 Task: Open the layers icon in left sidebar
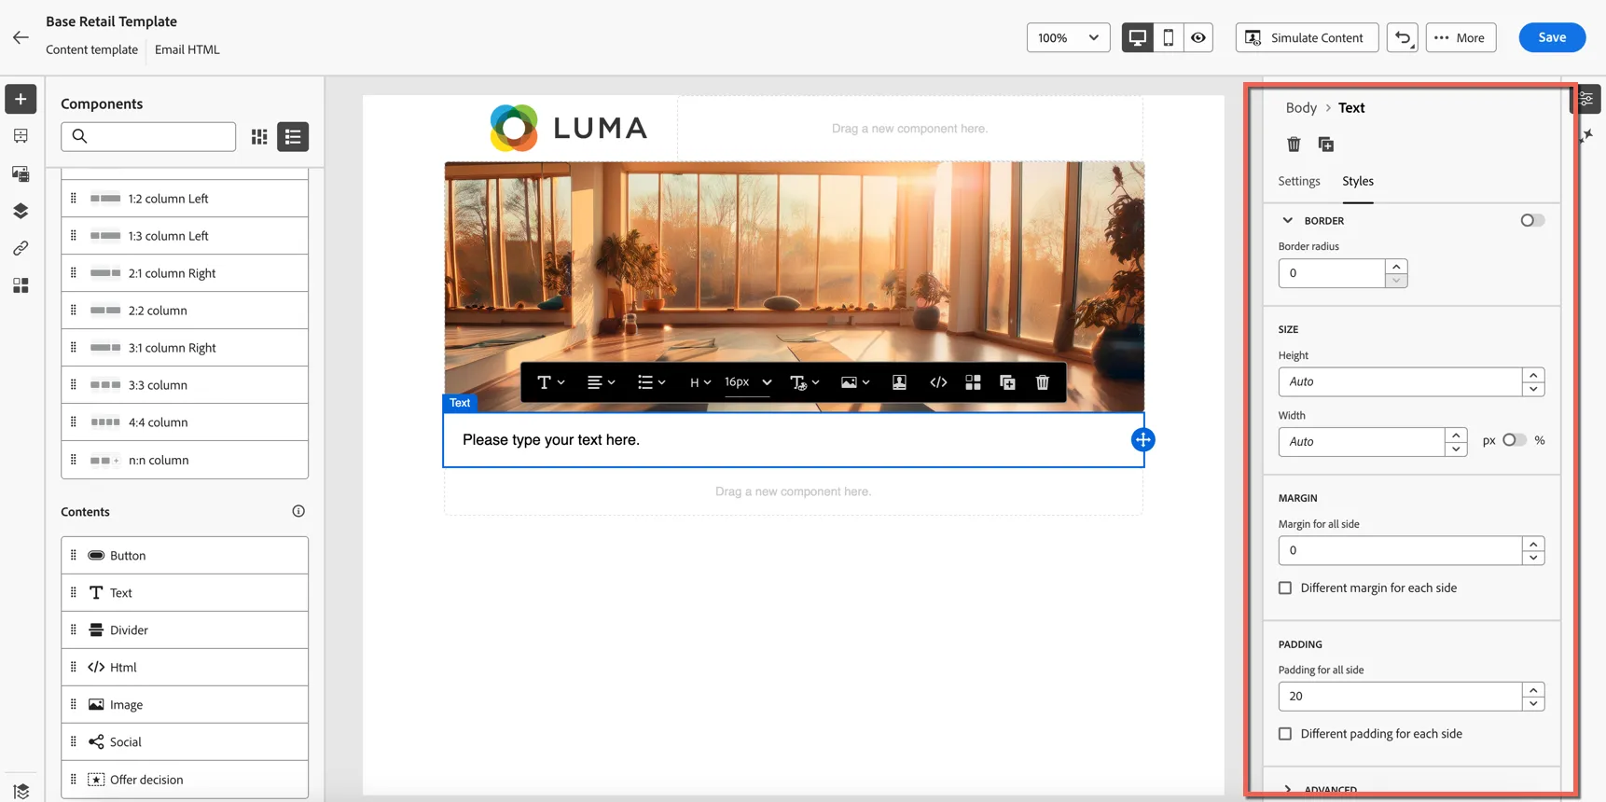(21, 211)
